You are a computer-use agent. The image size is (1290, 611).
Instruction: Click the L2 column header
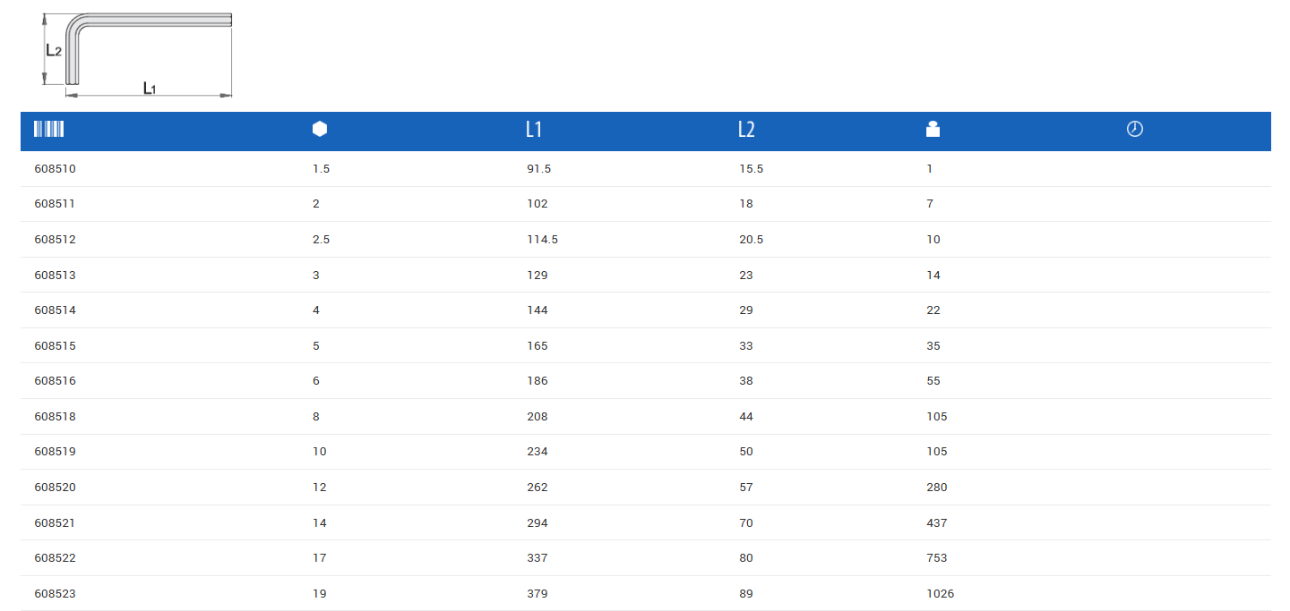(x=746, y=130)
